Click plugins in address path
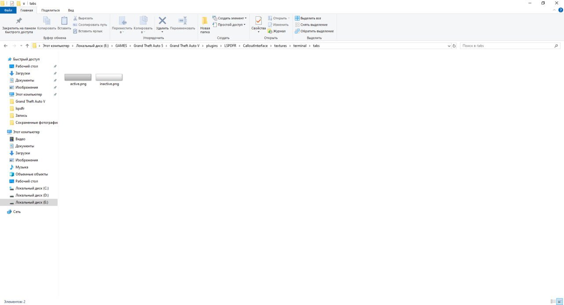The width and height of the screenshot is (564, 305). click(212, 46)
